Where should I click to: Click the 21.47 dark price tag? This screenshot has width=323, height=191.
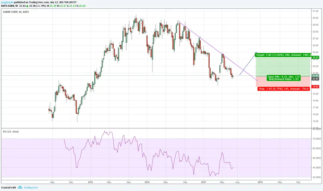click(x=315, y=79)
